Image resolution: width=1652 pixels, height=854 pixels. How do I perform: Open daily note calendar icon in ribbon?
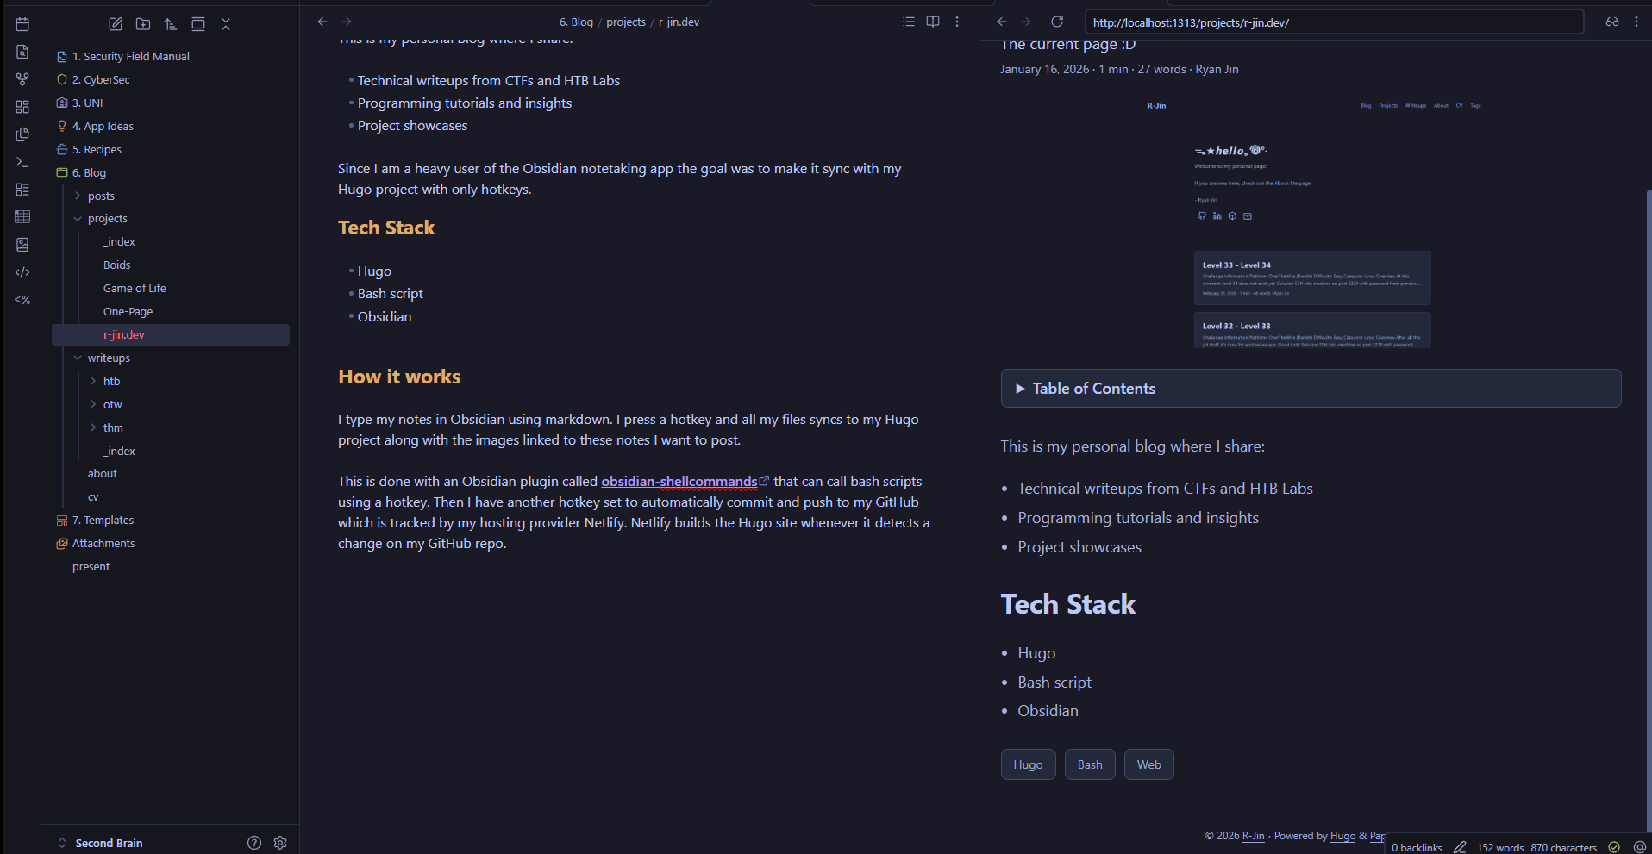22,24
